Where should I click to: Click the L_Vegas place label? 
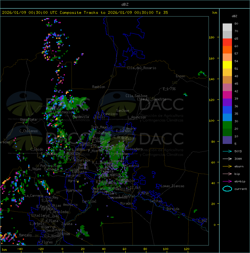click(x=35, y=169)
